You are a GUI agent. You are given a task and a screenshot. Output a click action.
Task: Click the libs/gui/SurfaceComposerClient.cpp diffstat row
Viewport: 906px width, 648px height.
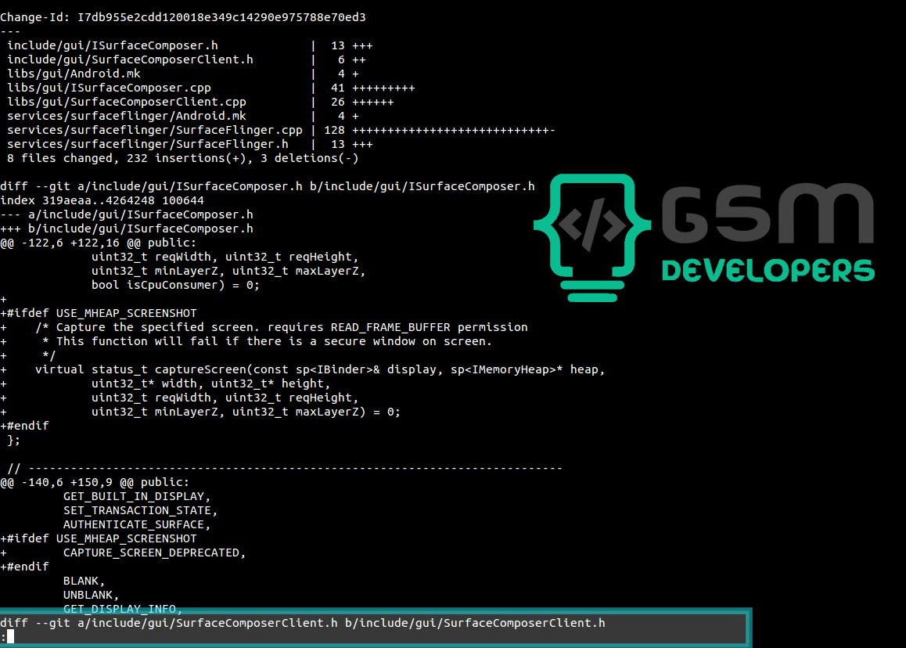[200, 102]
